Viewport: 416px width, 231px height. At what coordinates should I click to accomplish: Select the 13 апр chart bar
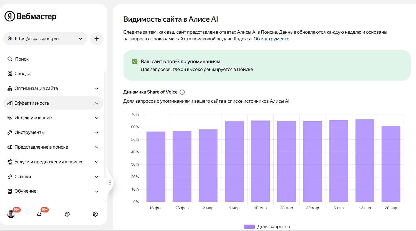point(365,161)
